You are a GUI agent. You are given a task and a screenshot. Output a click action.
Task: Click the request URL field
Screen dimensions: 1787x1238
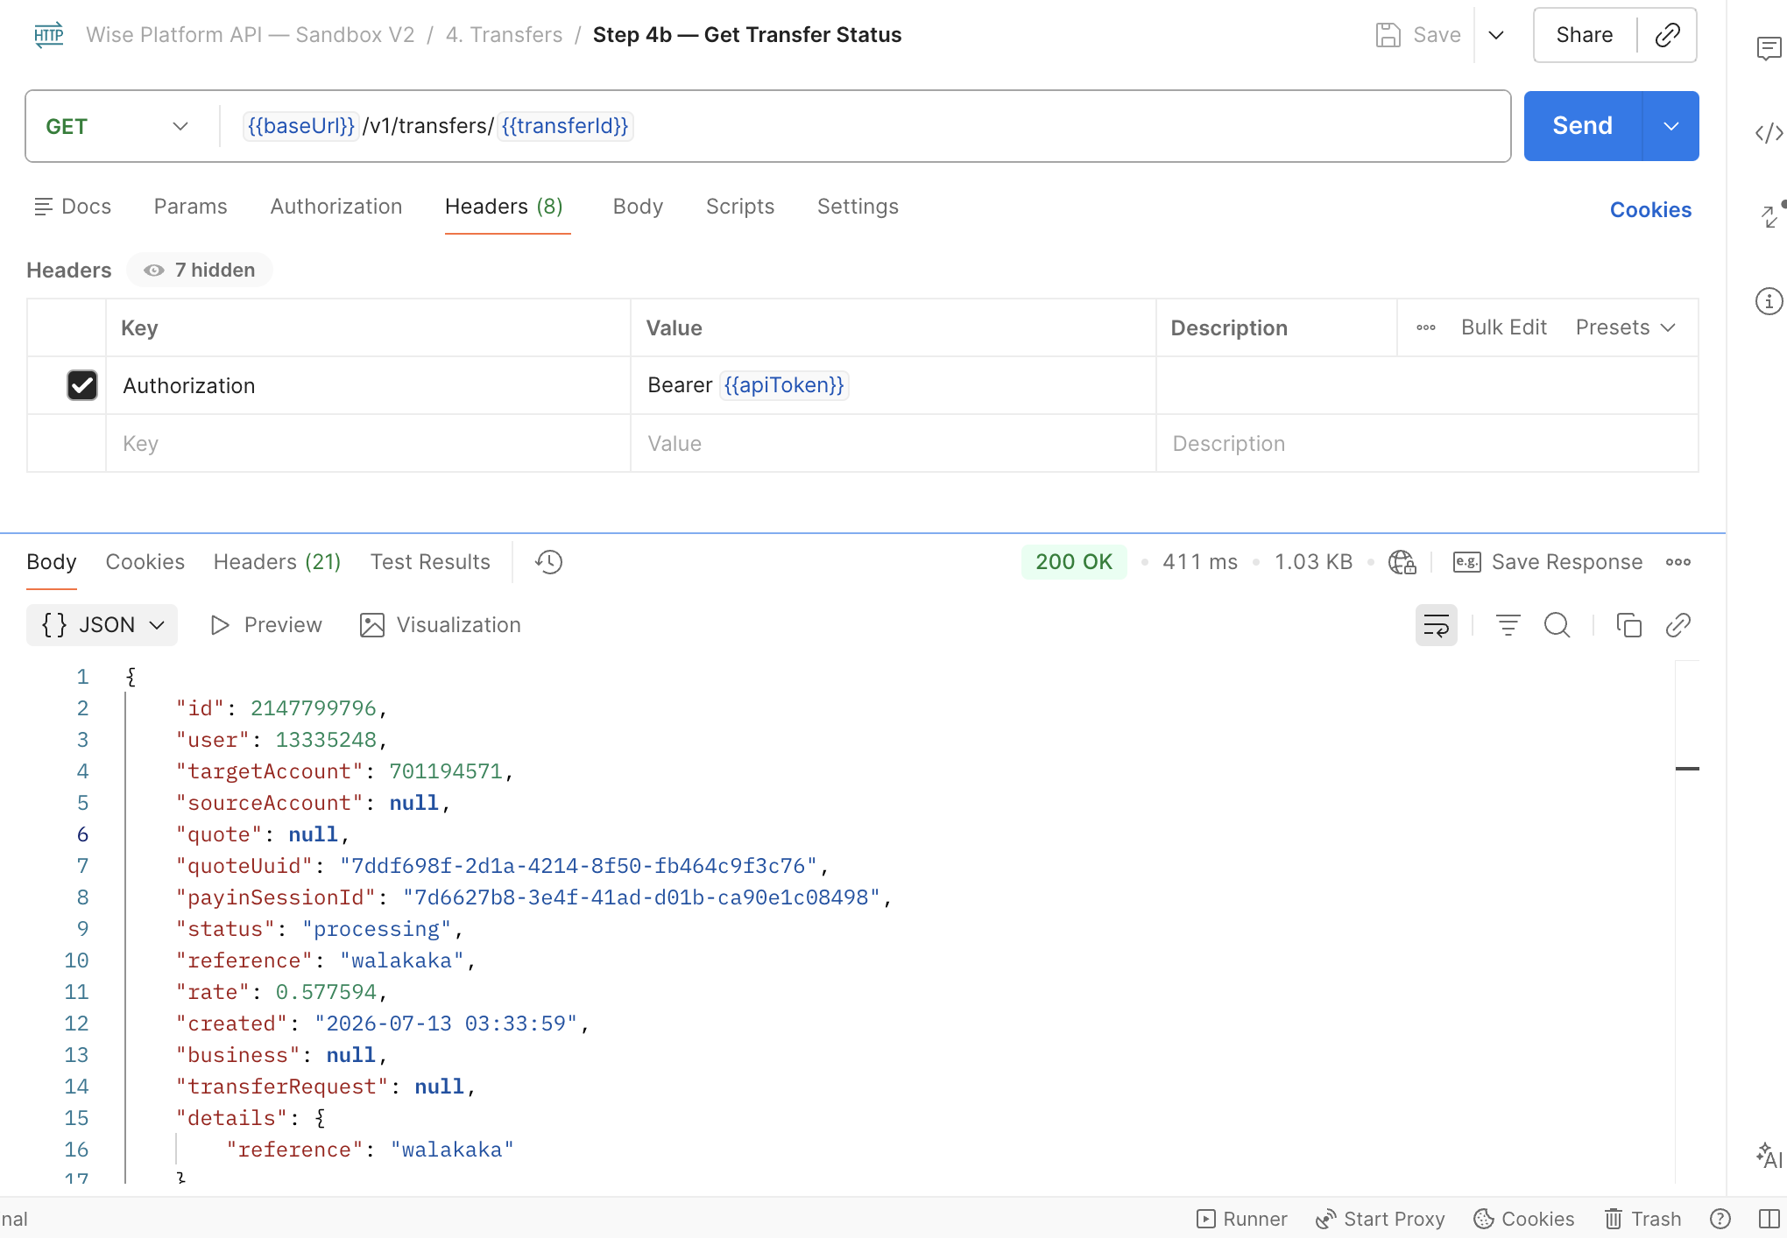[865, 126]
